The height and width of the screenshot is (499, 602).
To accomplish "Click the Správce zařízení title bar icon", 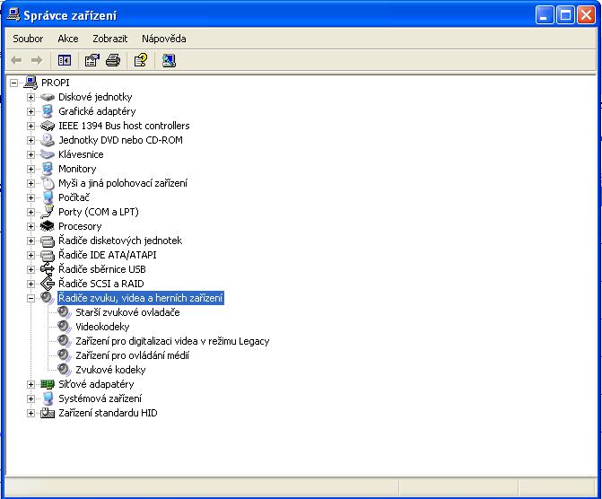I will click(13, 15).
